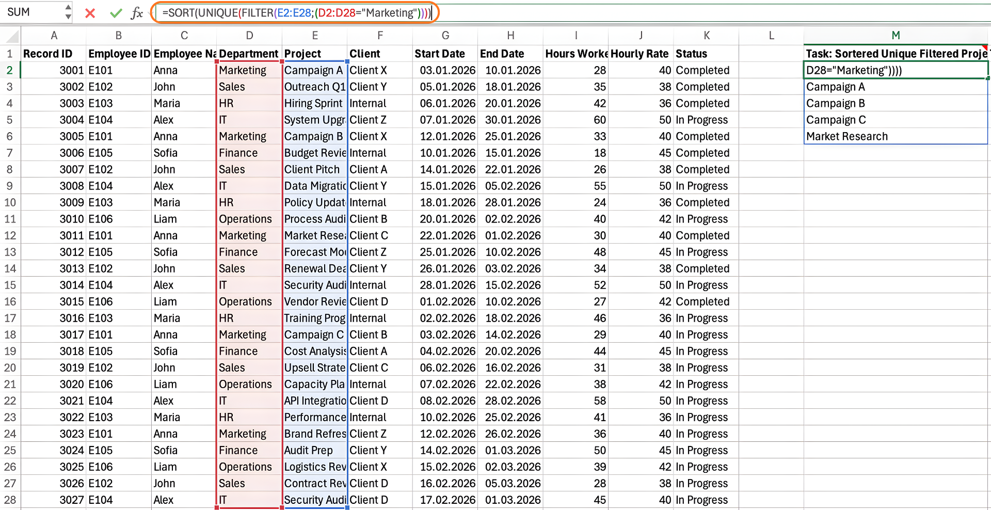Select the Campaign C result in column M
Image resolution: width=991 pixels, height=510 pixels.
pos(896,120)
